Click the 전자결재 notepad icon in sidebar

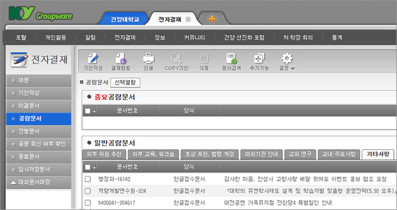pos(19,59)
